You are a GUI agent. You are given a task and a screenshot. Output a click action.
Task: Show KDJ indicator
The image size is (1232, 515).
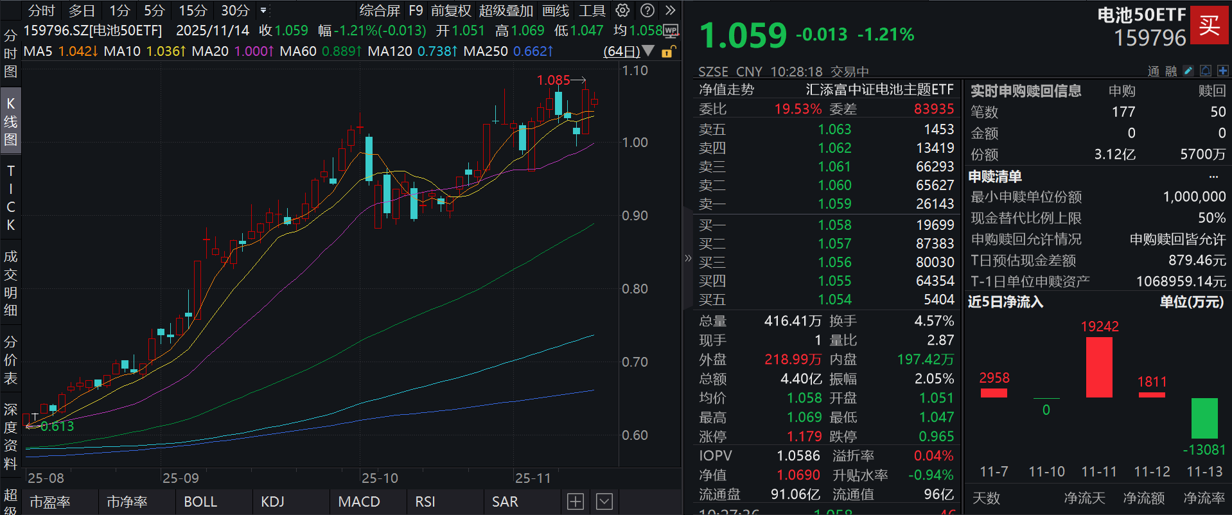(x=272, y=502)
